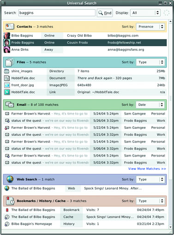Open the Contacts sort by Presence dropdown
Screen dimensions: 174x235
point(150,27)
